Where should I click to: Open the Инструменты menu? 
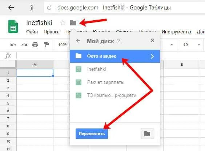click(x=176, y=32)
